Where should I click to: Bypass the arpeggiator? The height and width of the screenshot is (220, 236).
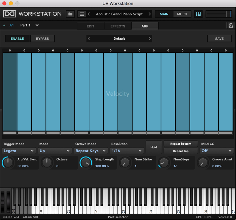coord(42,39)
